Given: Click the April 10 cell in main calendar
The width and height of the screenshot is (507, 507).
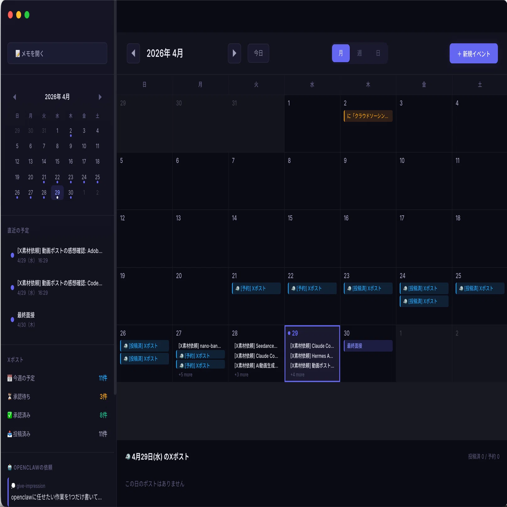Looking at the screenshot, I should [x=424, y=181].
